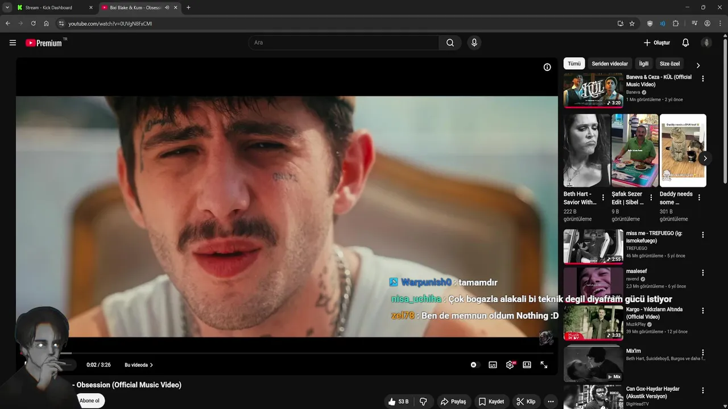Seek on the video progress bar

(287, 353)
